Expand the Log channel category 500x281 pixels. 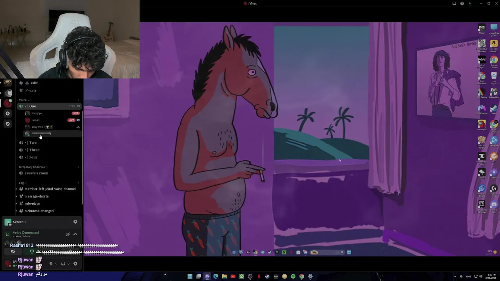(x=23, y=183)
